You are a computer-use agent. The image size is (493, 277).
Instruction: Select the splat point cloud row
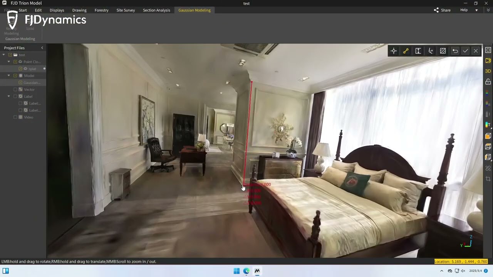[23, 69]
